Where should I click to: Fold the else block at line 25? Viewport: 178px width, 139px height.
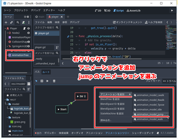click(76, 53)
